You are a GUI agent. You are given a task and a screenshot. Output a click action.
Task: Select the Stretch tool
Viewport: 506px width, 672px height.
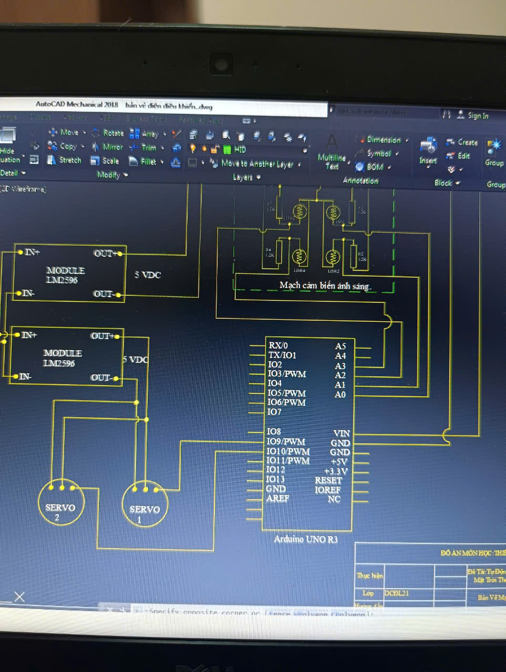[64, 160]
